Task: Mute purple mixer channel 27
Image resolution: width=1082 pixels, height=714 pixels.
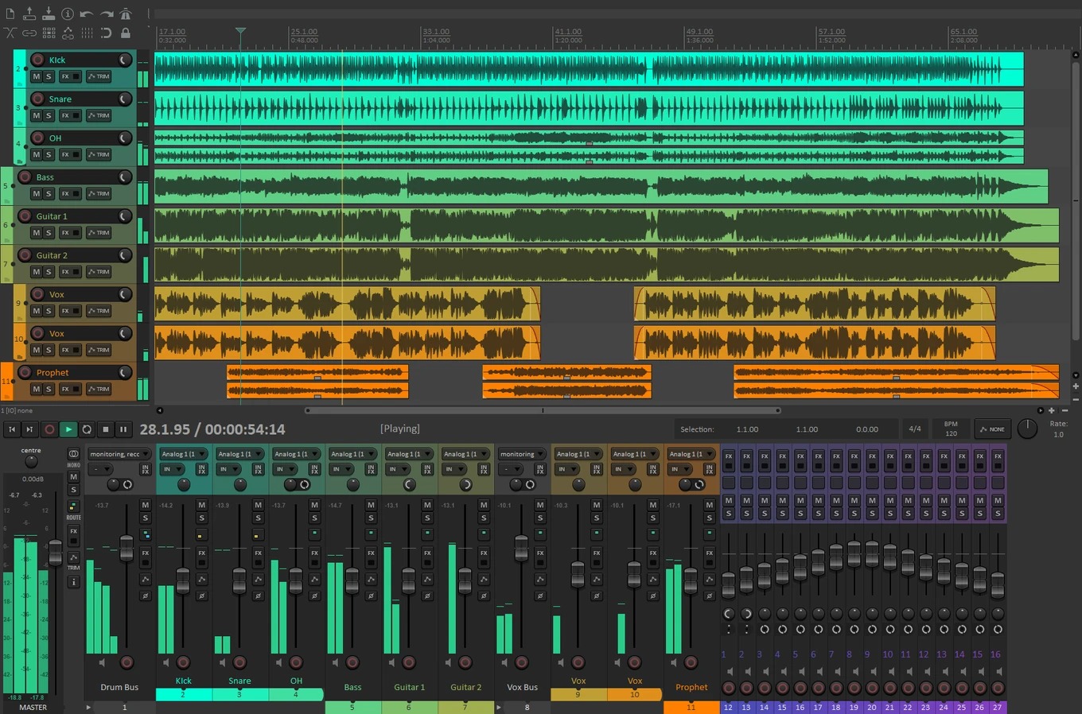Action: [997, 500]
